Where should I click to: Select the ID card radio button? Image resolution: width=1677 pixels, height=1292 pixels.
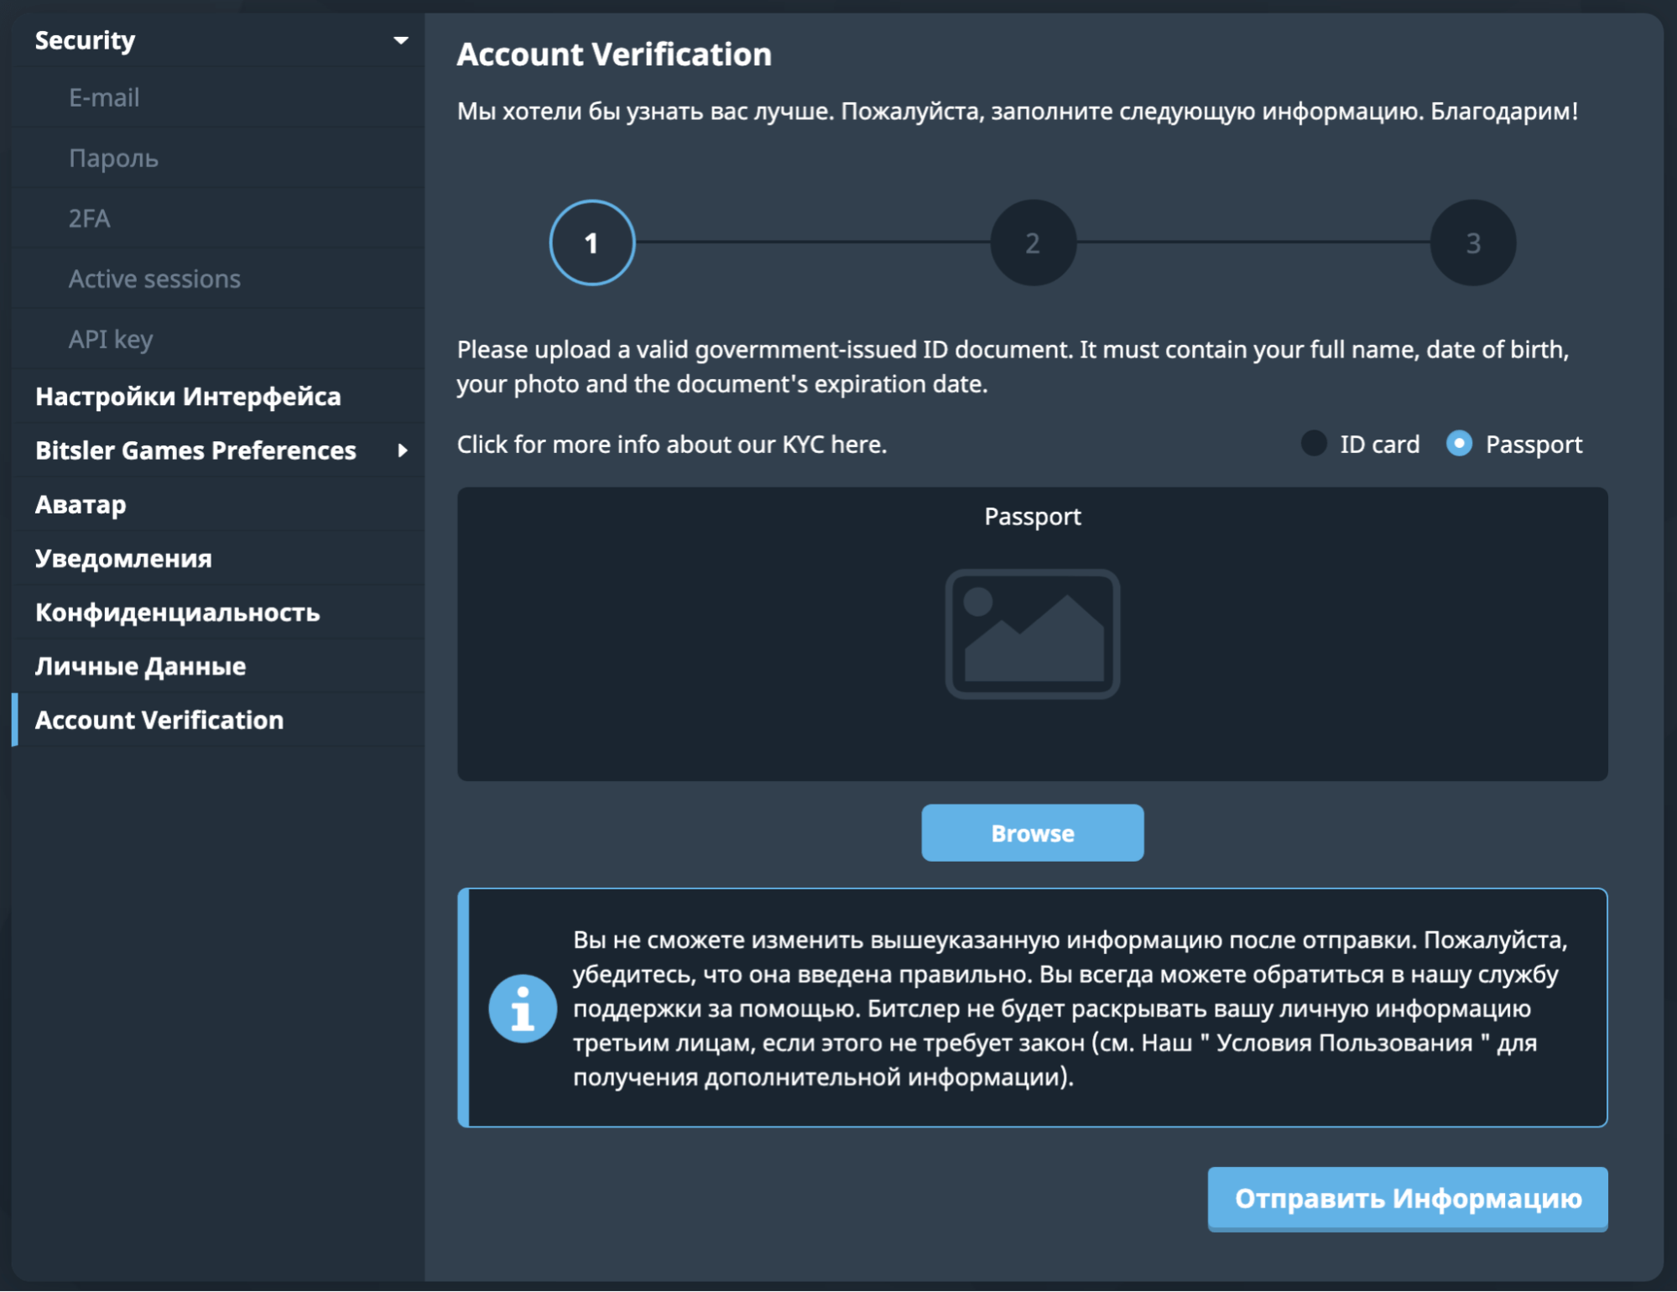[x=1314, y=444]
